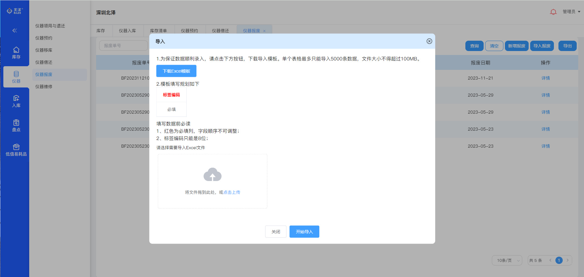
Task: Click the notification bell icon
Action: (x=553, y=12)
